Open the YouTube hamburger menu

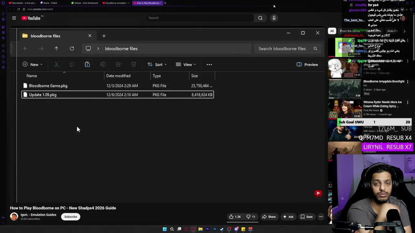14,18
